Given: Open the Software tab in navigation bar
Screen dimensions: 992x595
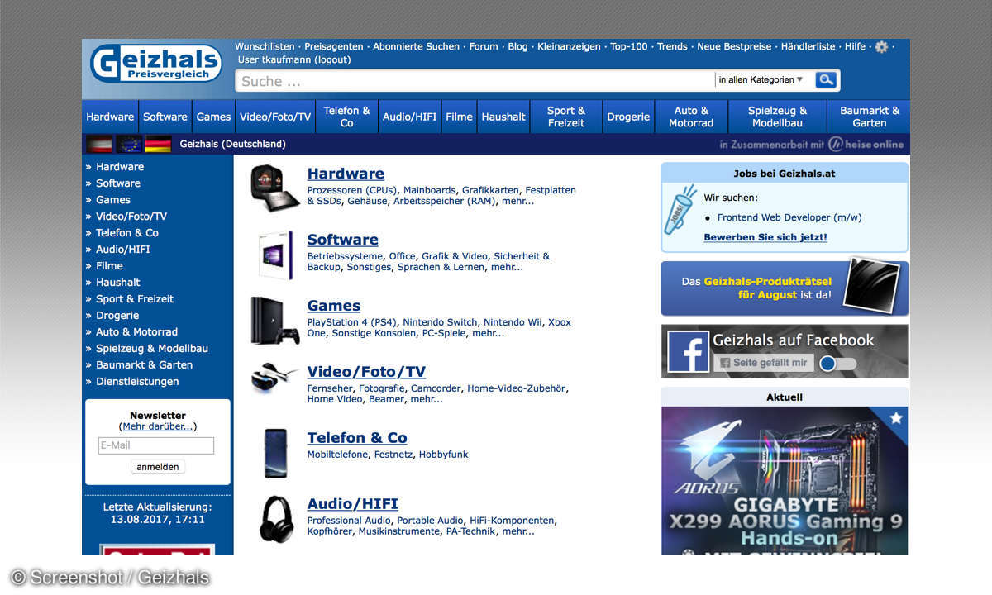Looking at the screenshot, I should 165,117.
